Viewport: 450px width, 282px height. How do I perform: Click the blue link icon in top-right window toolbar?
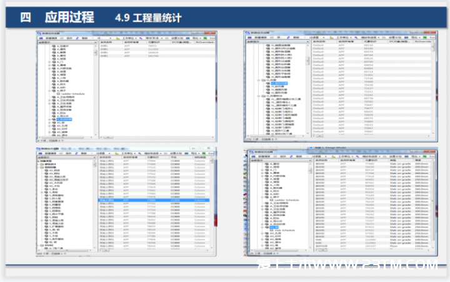tap(288, 37)
